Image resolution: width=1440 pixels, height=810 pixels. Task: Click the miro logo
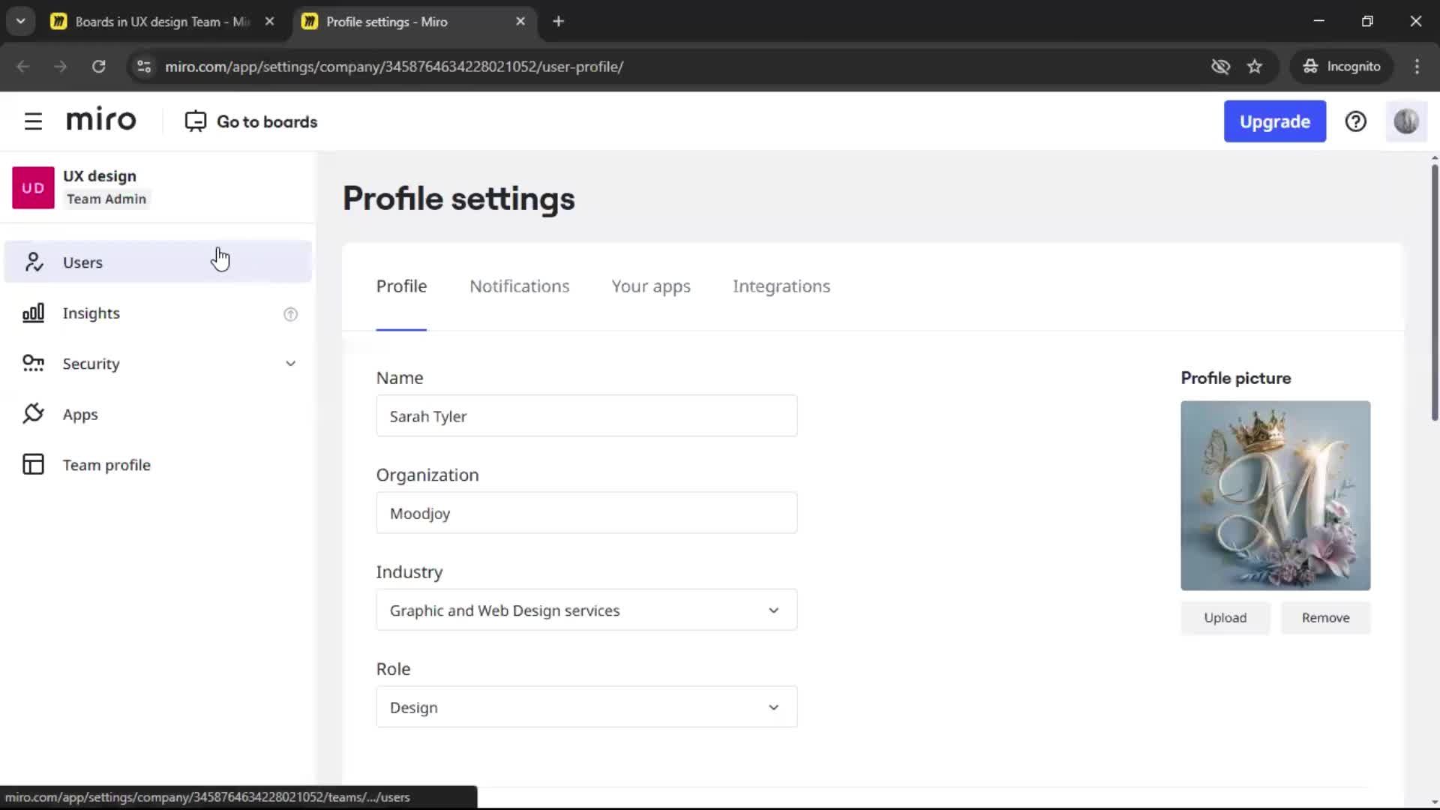[x=101, y=120]
